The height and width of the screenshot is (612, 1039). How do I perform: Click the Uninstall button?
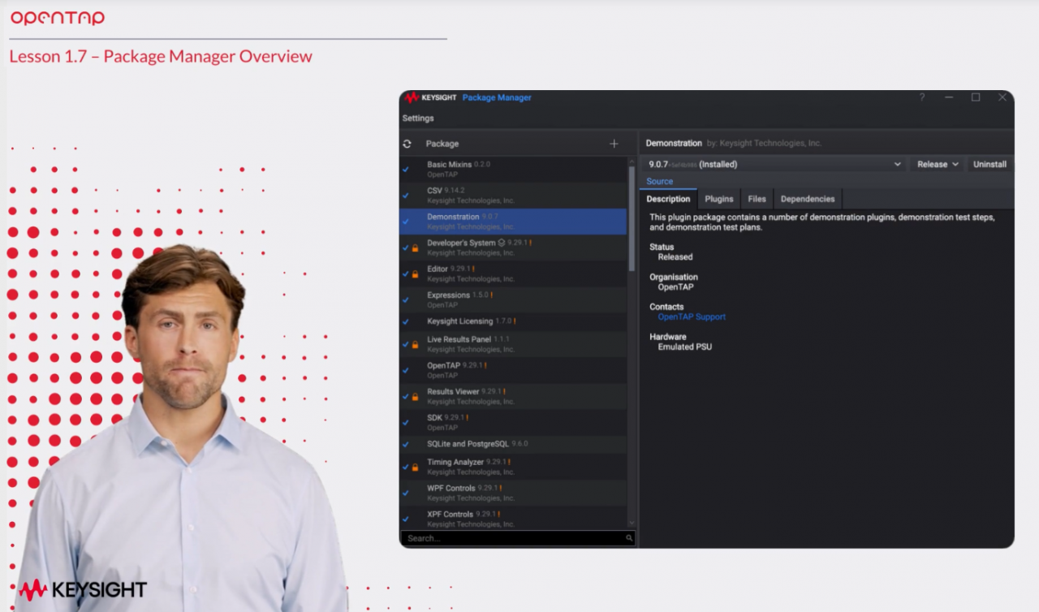989,164
